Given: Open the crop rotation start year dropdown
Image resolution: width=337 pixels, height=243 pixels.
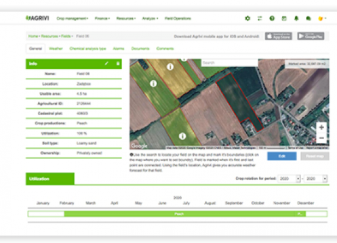Looking at the screenshot, I should pos(289,179).
